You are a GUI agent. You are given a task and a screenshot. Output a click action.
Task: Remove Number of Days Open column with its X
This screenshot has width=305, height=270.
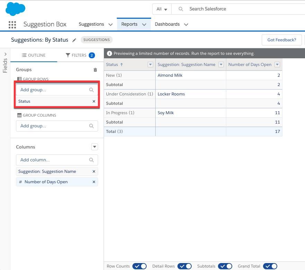coord(94,182)
